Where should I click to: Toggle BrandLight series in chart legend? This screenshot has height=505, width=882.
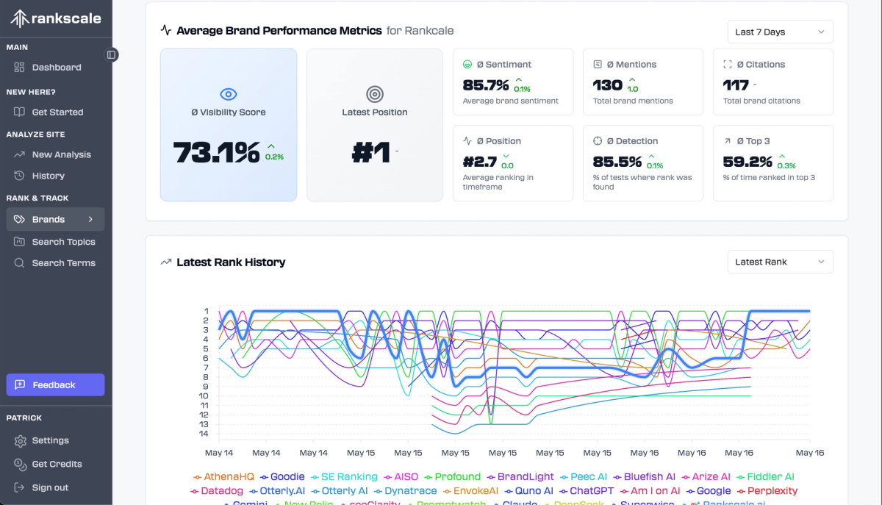(520, 477)
